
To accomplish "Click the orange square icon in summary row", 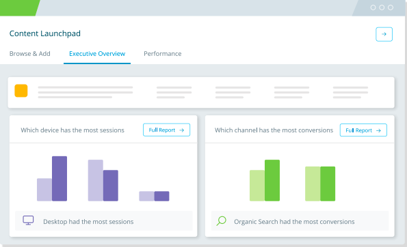I will coord(21,91).
